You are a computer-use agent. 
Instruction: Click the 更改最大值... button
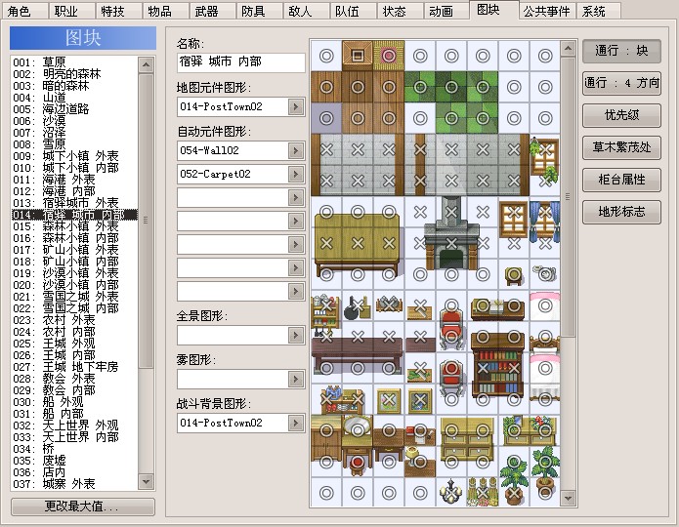pyautogui.click(x=83, y=507)
